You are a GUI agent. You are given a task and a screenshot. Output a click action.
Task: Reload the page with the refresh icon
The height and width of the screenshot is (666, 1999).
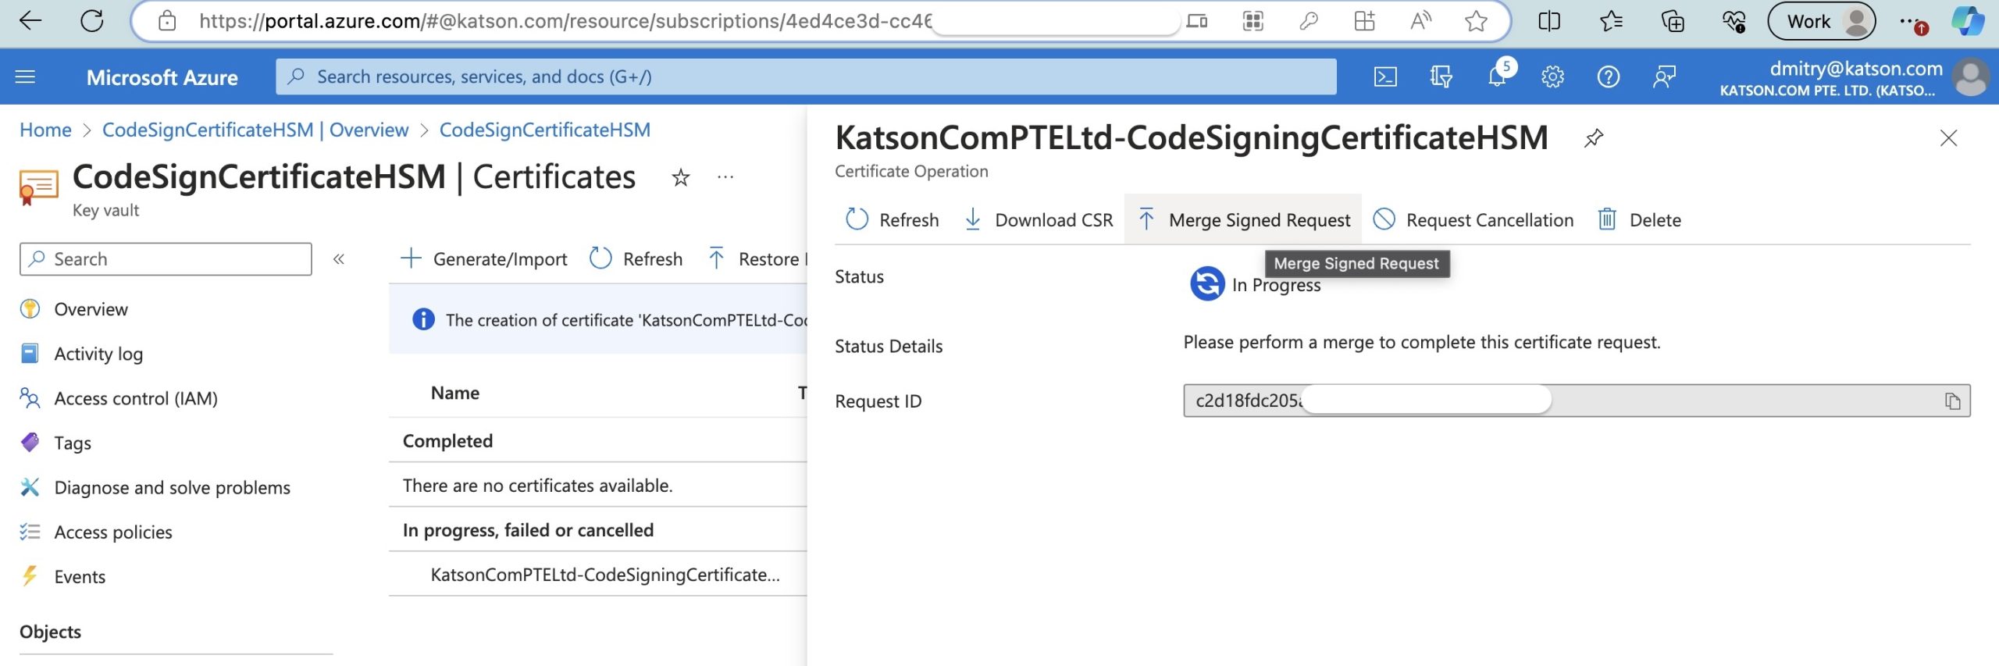[x=92, y=21]
